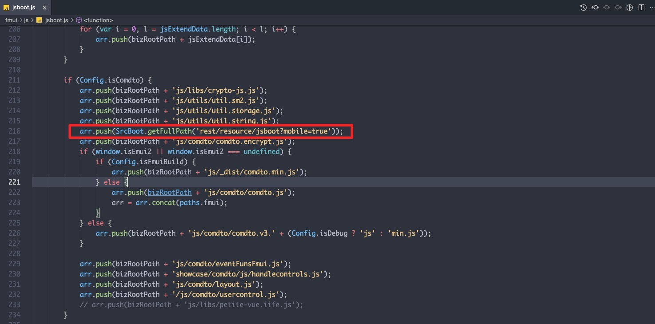Screen dimensions: 655x324
Task: Open changes with previous revision icon
Action: click(595, 8)
